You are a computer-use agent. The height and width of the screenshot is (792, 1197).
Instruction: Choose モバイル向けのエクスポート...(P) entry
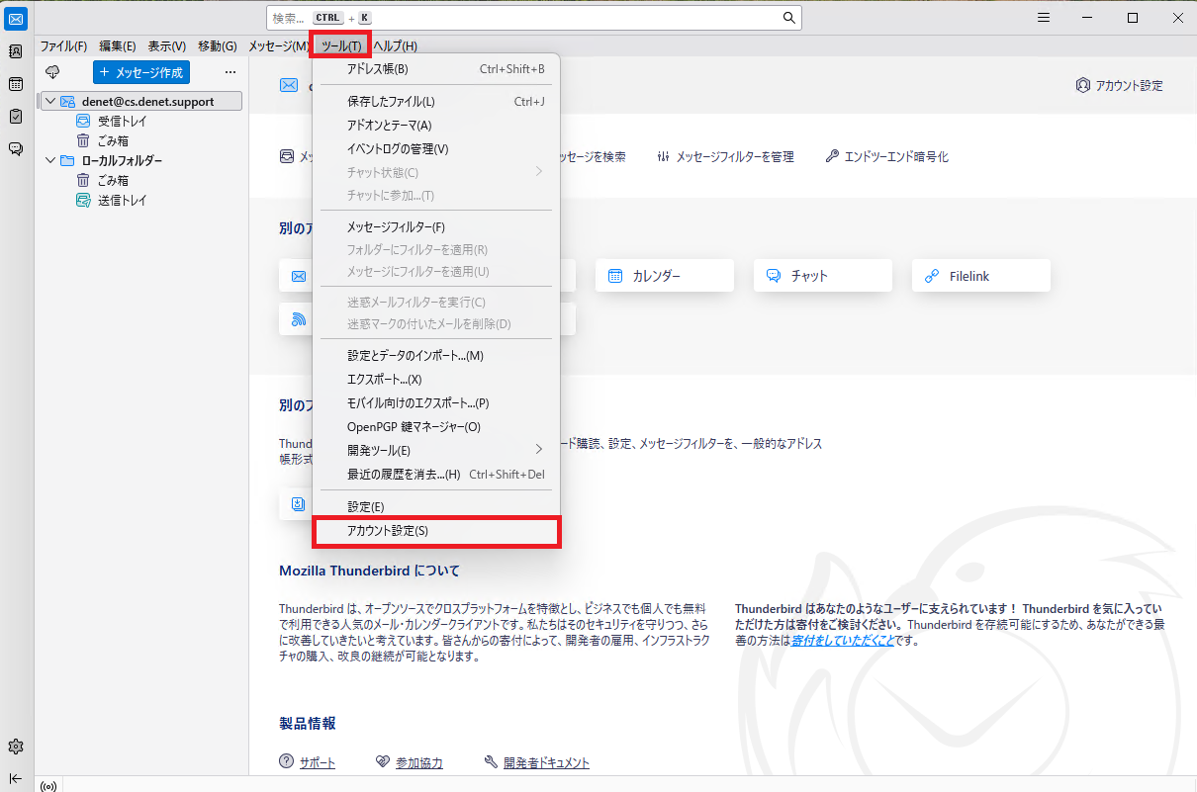click(436, 403)
